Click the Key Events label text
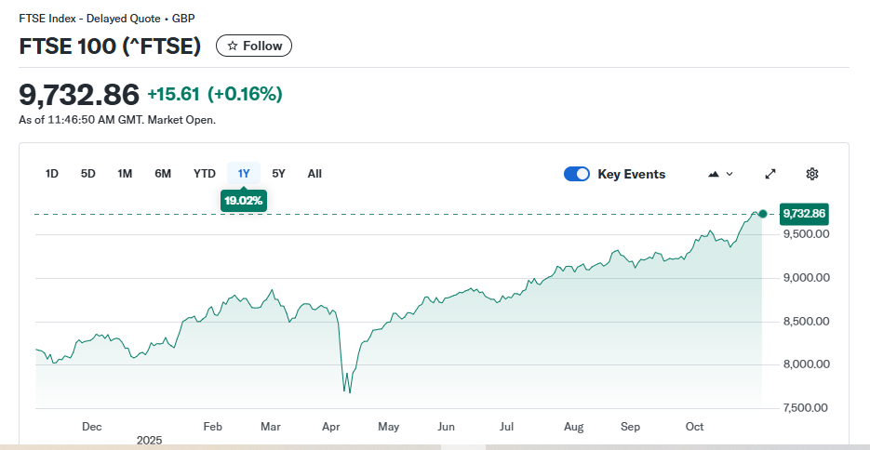Image resolution: width=870 pixels, height=450 pixels. [631, 174]
